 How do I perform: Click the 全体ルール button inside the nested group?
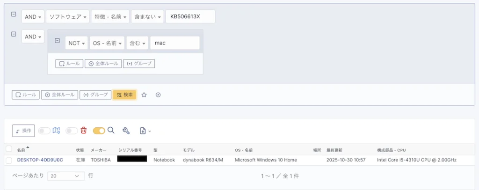tap(103, 64)
